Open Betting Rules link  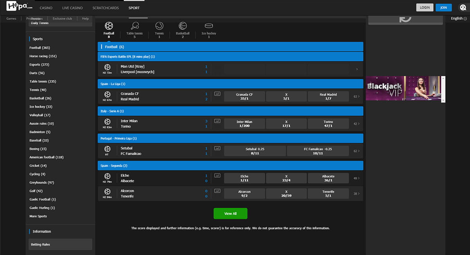click(60, 244)
